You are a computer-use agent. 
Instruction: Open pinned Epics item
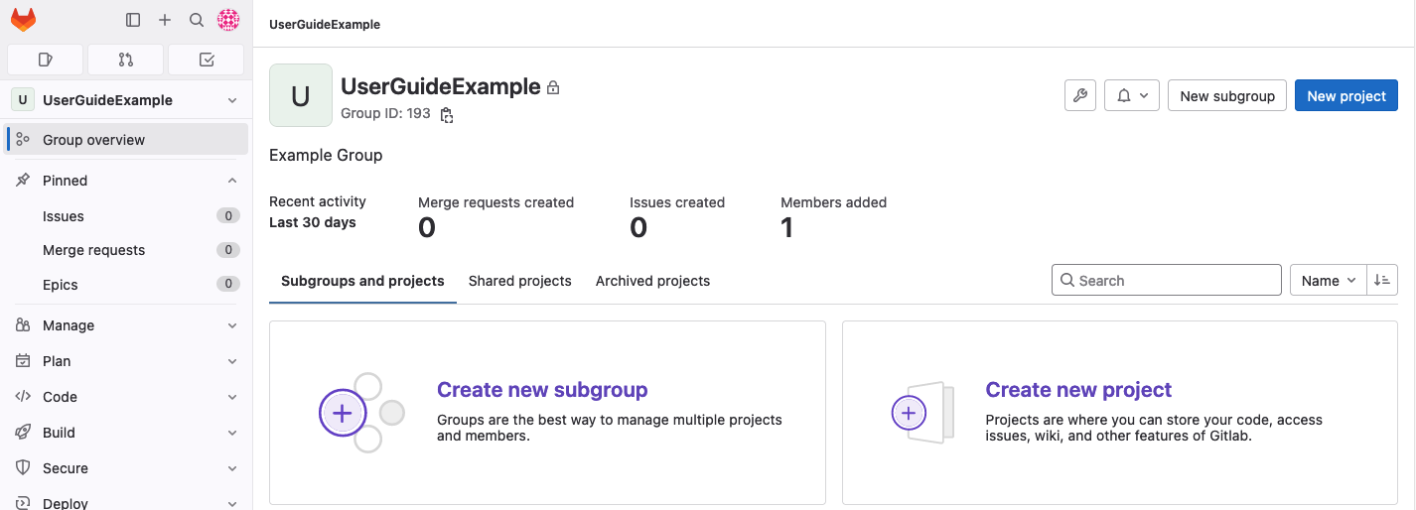126,285
